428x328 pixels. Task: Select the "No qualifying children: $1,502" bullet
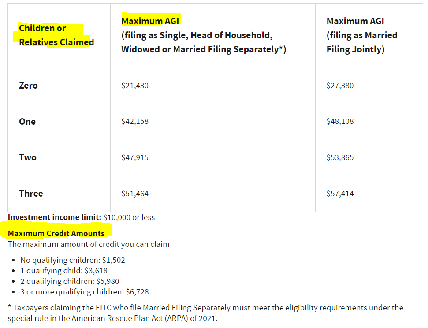point(73,260)
